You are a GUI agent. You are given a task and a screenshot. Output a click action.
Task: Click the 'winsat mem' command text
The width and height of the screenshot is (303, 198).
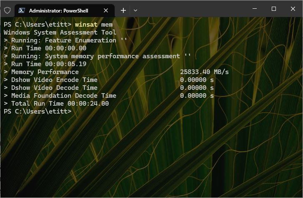[94, 25]
